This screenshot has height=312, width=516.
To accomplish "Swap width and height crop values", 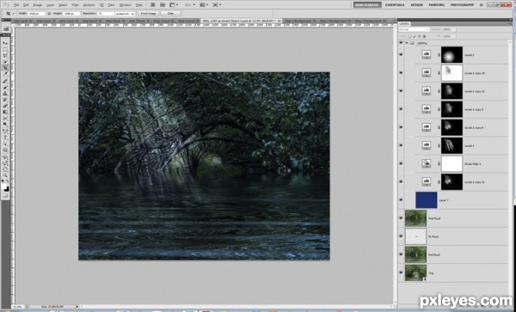I will click(49, 14).
